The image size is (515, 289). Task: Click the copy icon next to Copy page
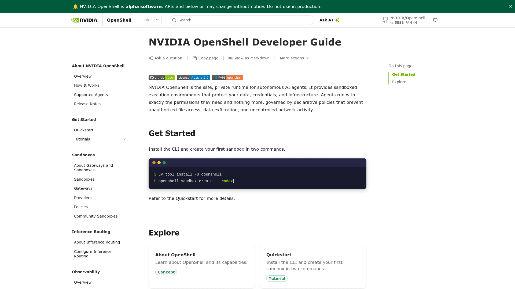point(195,58)
